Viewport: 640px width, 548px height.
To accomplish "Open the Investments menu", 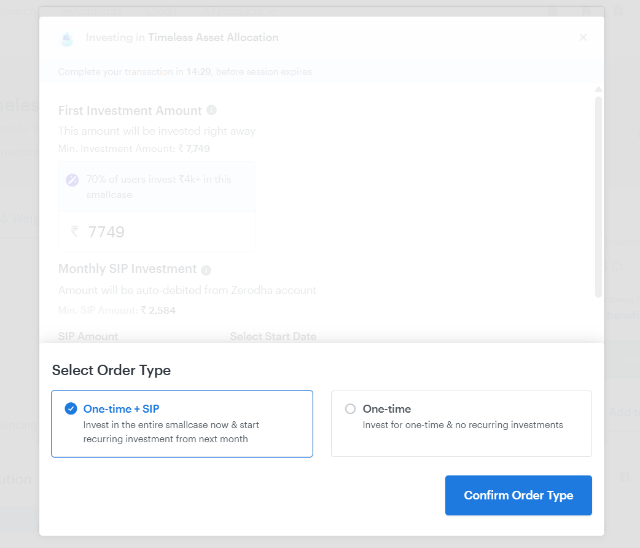I will coord(92,10).
